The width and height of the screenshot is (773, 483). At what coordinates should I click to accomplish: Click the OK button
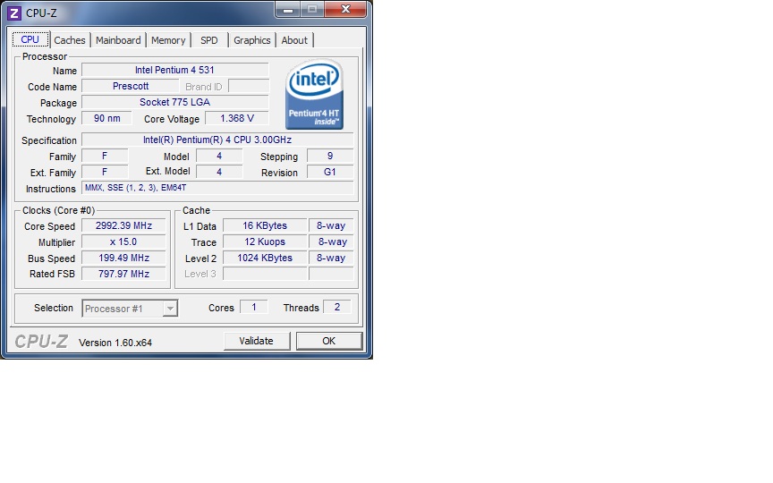point(329,341)
